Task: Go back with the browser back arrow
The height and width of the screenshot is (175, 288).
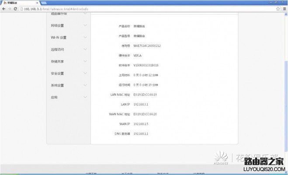Action: point(3,9)
